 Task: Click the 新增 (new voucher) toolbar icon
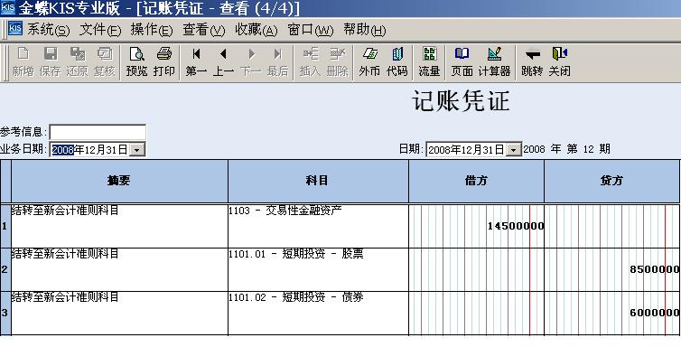23,62
